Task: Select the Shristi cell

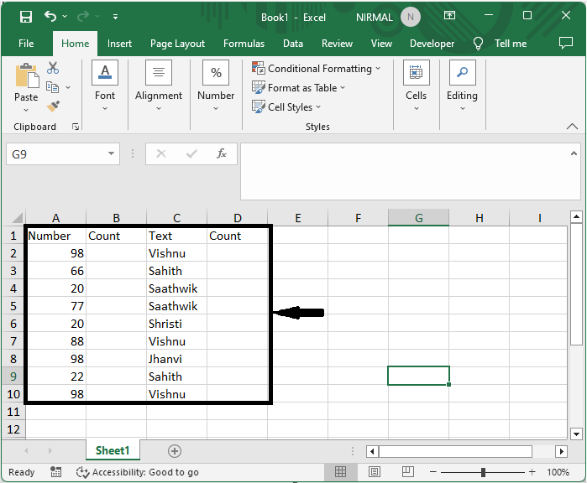Action: click(176, 324)
